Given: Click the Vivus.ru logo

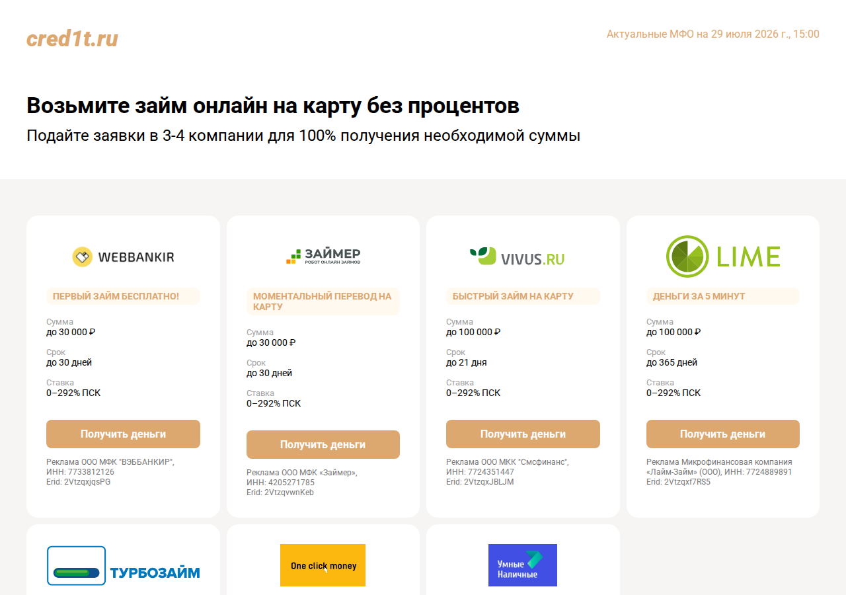Looking at the screenshot, I should point(517,257).
